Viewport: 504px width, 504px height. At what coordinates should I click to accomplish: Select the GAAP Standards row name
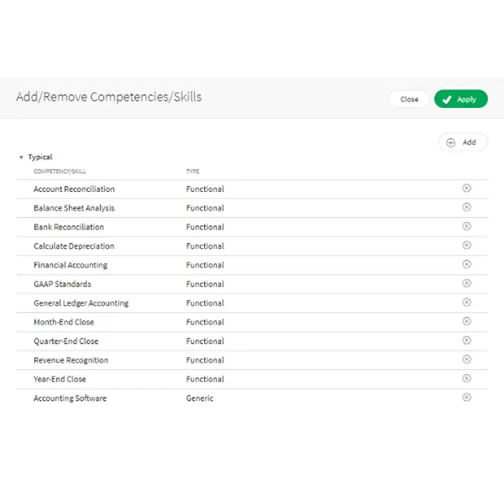(62, 284)
